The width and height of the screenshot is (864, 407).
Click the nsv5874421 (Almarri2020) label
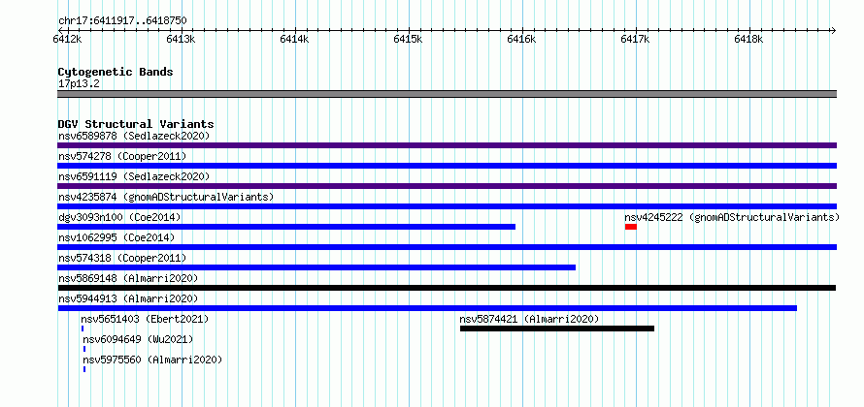529,319
